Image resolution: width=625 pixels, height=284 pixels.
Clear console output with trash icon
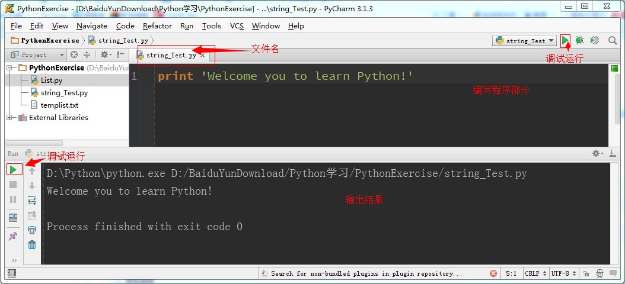[32, 244]
